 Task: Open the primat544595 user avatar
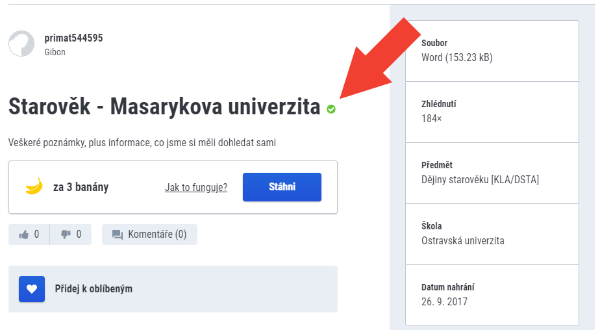tap(21, 44)
